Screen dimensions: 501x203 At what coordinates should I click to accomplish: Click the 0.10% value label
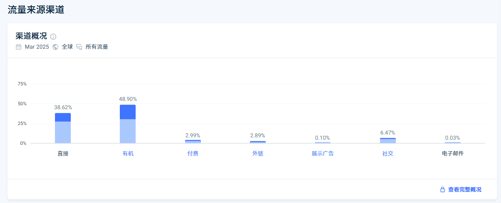click(323, 138)
